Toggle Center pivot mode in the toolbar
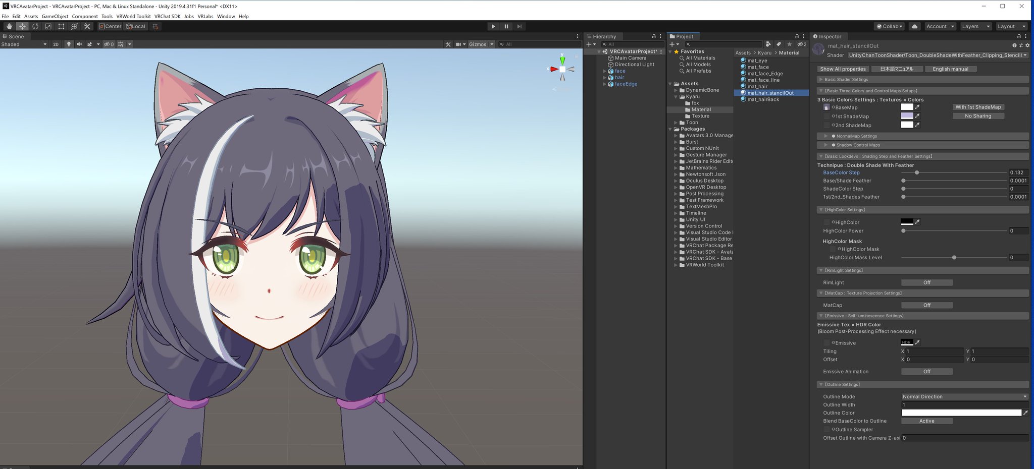1034x469 pixels. (x=110, y=26)
